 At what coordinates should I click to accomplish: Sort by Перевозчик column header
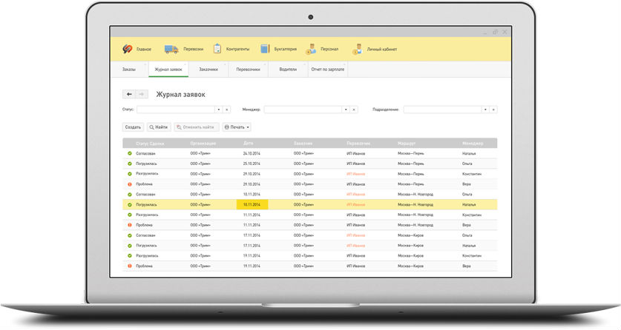point(358,144)
